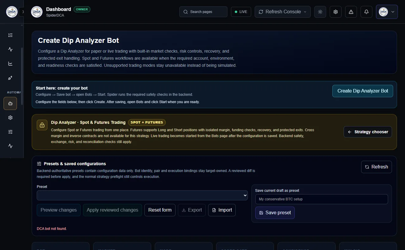
Task: Open the notifications bell icon
Action: click(x=366, y=12)
